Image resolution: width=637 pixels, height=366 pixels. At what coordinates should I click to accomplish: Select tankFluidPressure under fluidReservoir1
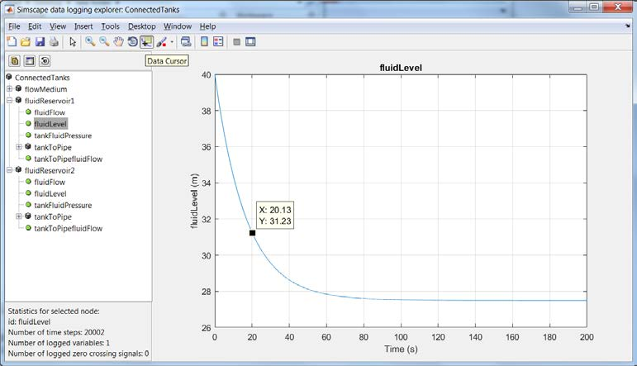[x=63, y=135]
